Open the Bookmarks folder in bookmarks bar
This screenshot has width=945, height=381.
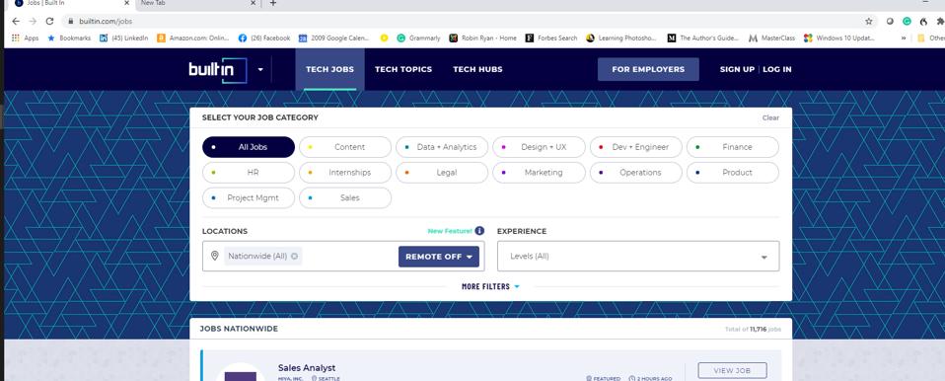tap(69, 38)
